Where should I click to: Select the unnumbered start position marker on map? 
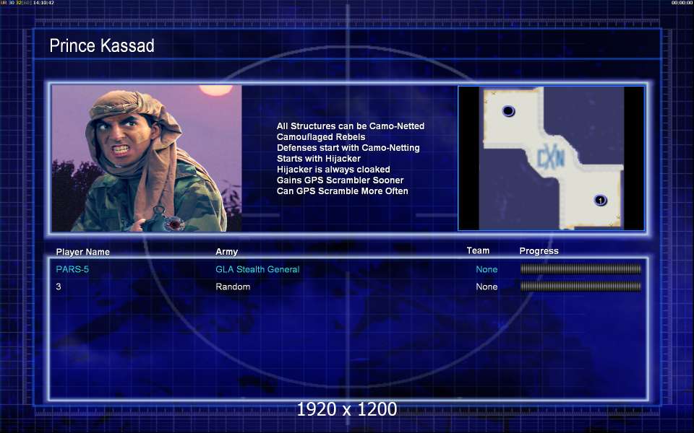[x=508, y=111]
